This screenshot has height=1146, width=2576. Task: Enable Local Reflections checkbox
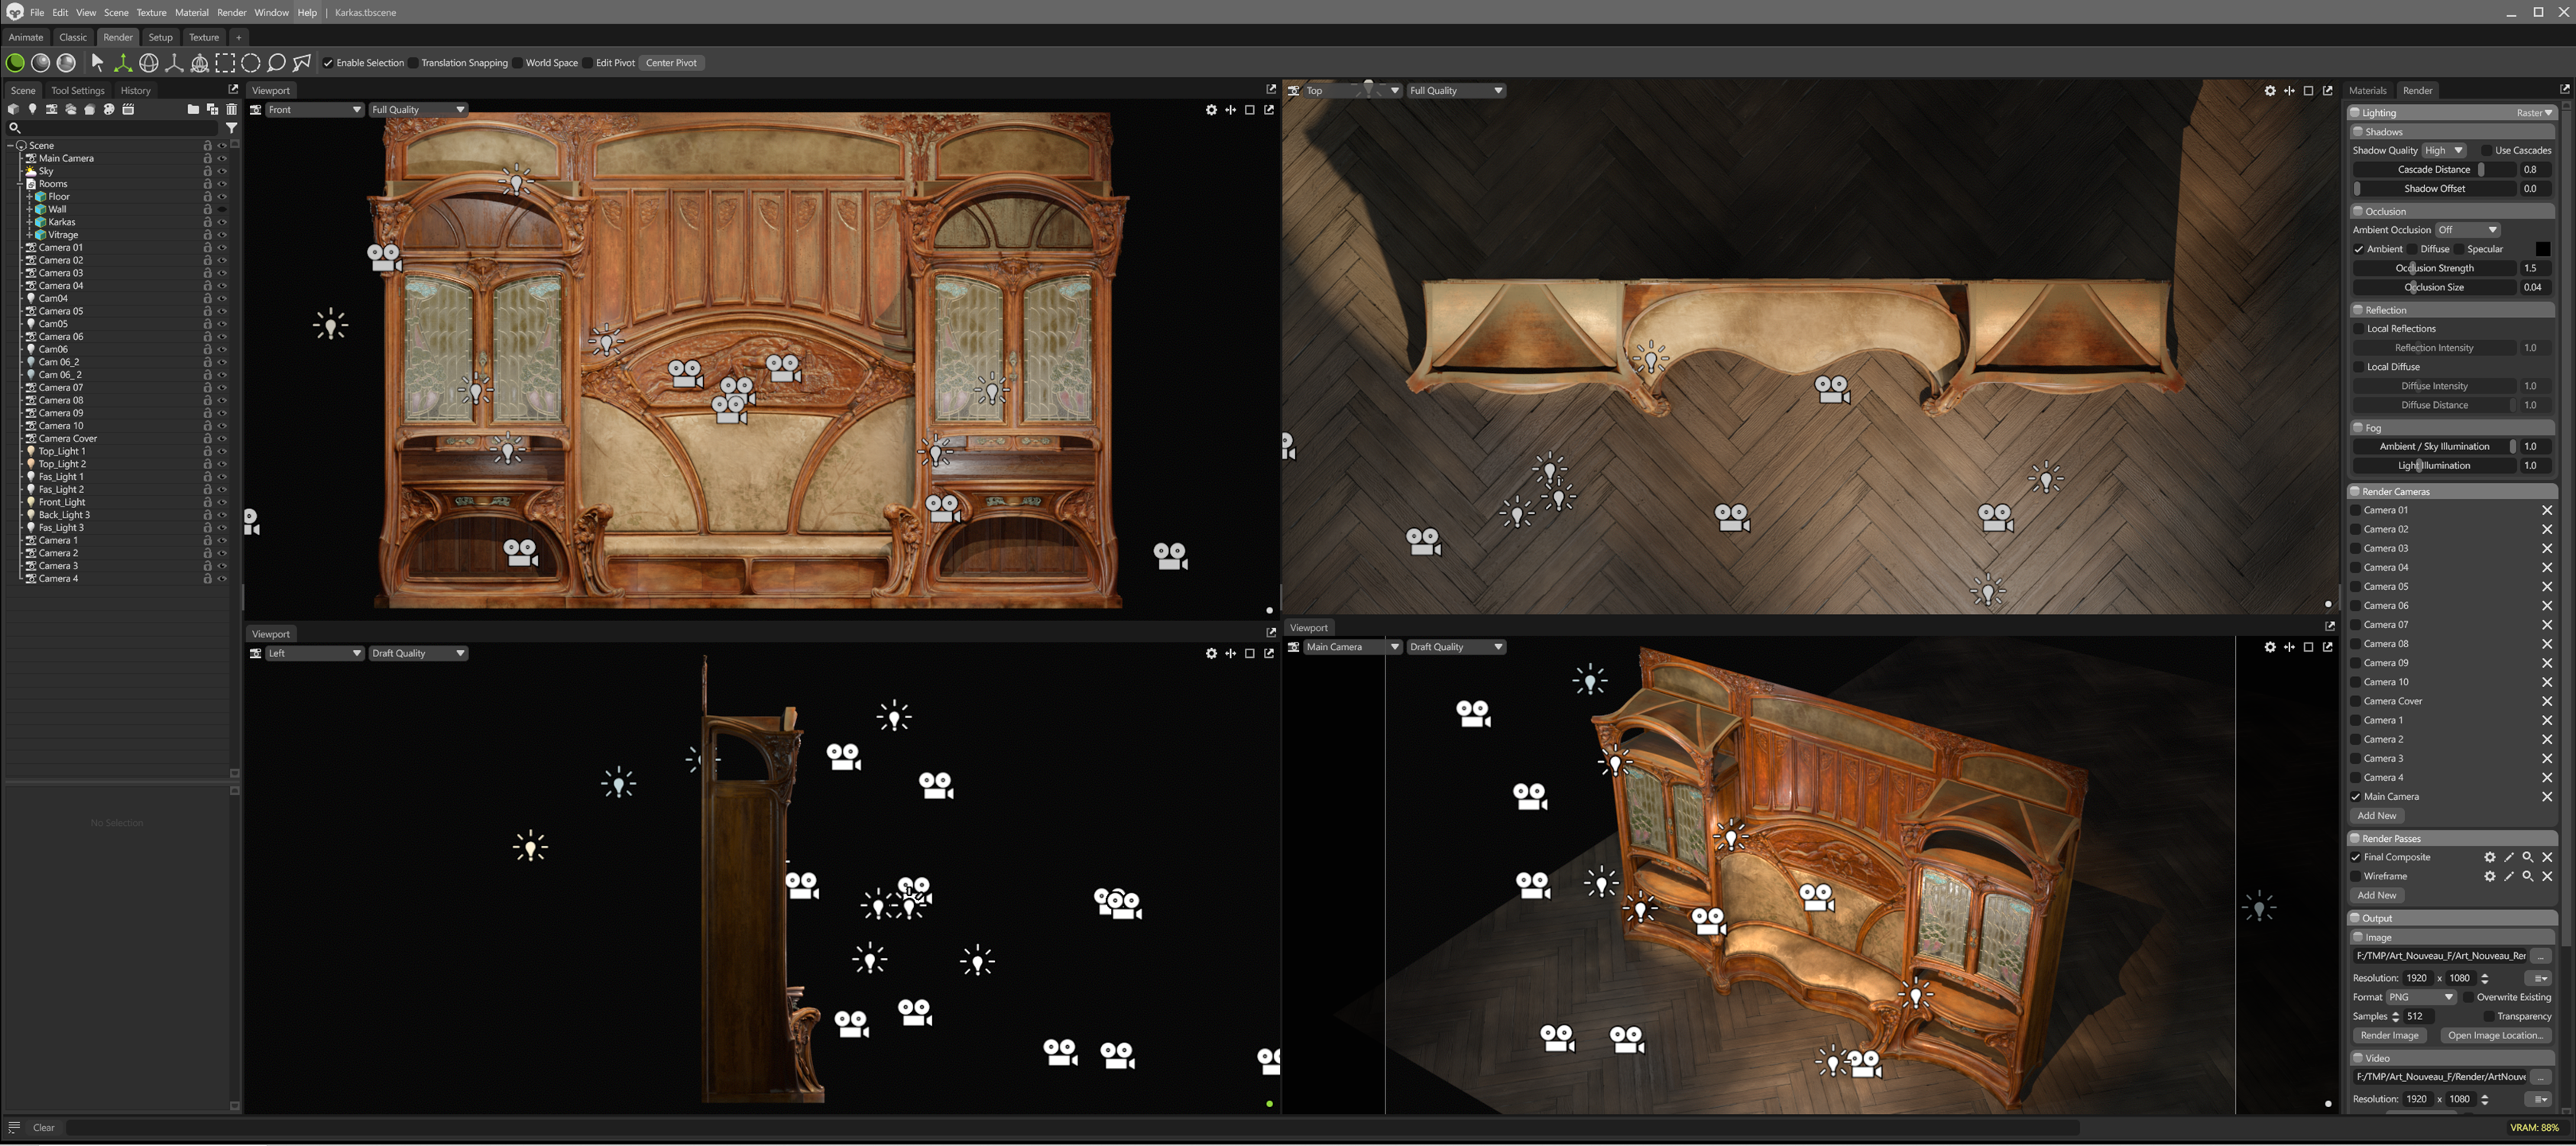pos(2359,329)
